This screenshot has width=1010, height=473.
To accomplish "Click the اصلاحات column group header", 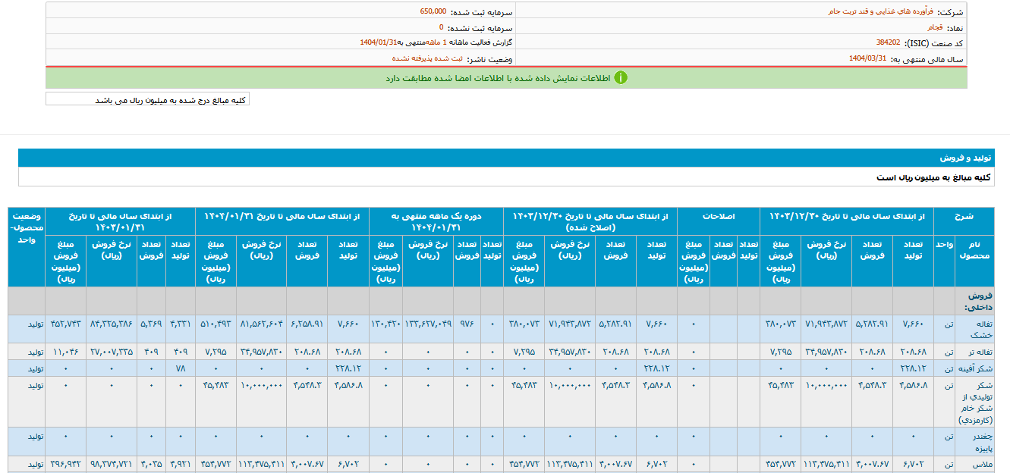I will [719, 216].
